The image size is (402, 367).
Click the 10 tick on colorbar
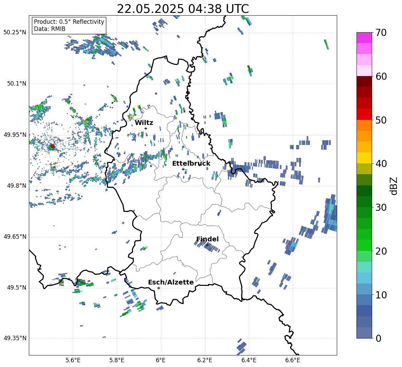tap(381, 295)
